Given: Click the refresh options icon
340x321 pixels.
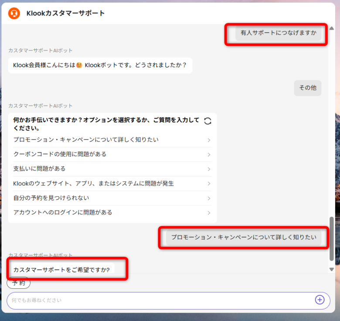Looking at the screenshot, I should pos(208,121).
